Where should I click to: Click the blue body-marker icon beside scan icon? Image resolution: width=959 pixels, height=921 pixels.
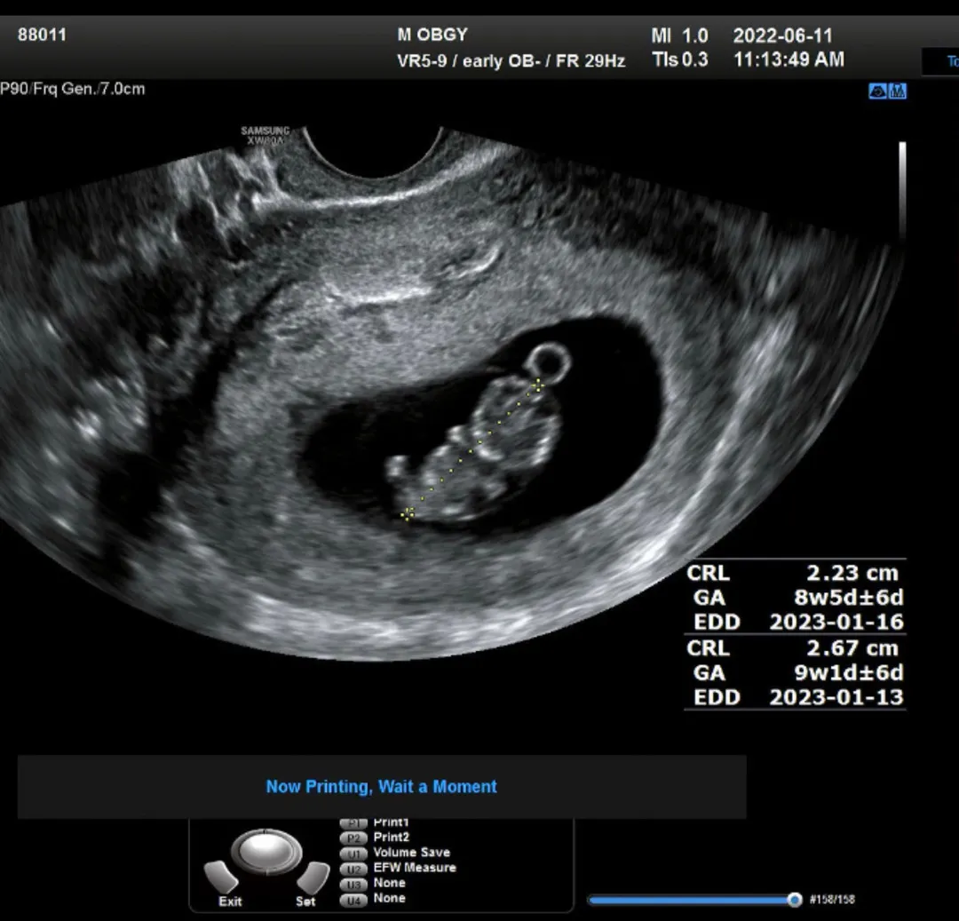tap(897, 91)
